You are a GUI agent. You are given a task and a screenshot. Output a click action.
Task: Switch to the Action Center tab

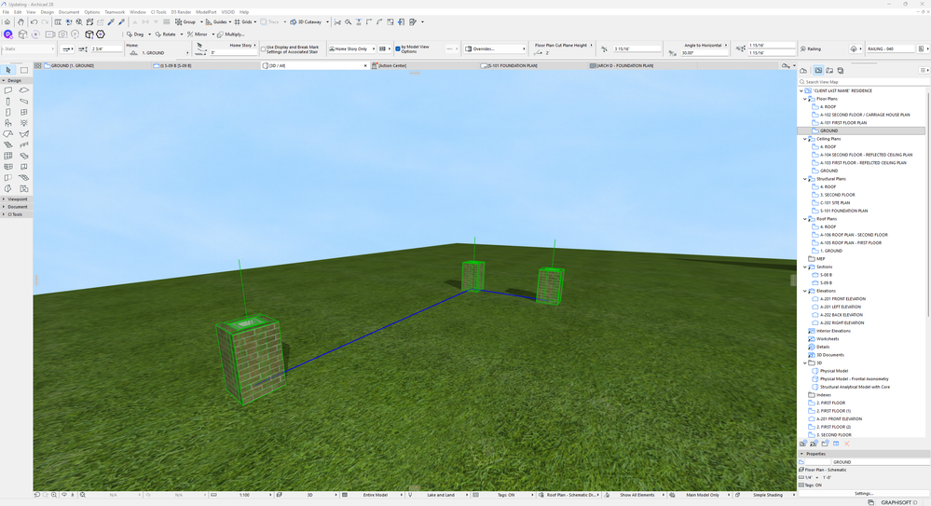[x=424, y=65]
